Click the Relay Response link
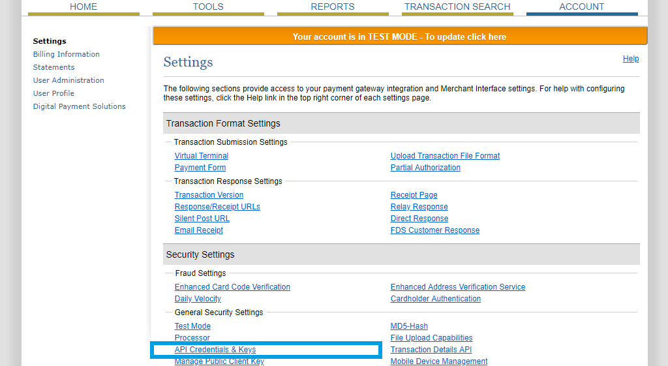The height and width of the screenshot is (366, 668). pyautogui.click(x=419, y=207)
